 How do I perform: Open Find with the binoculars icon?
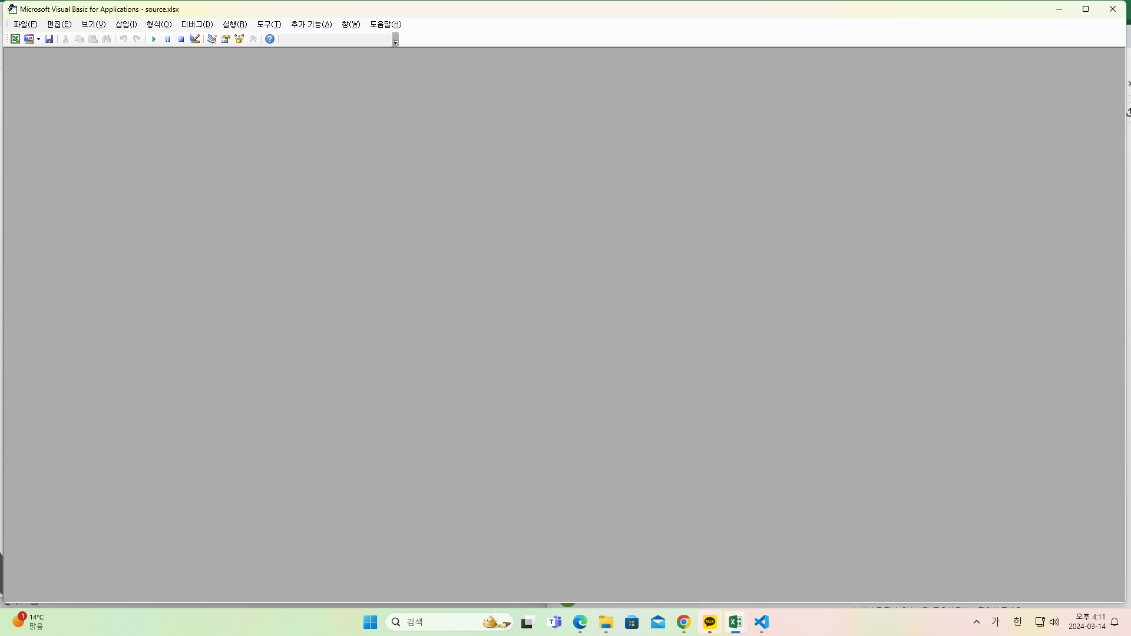[x=107, y=39]
